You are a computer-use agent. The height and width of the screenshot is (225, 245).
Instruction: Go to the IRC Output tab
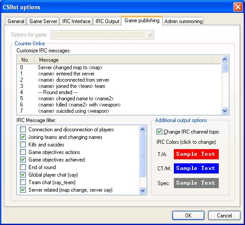[107, 21]
